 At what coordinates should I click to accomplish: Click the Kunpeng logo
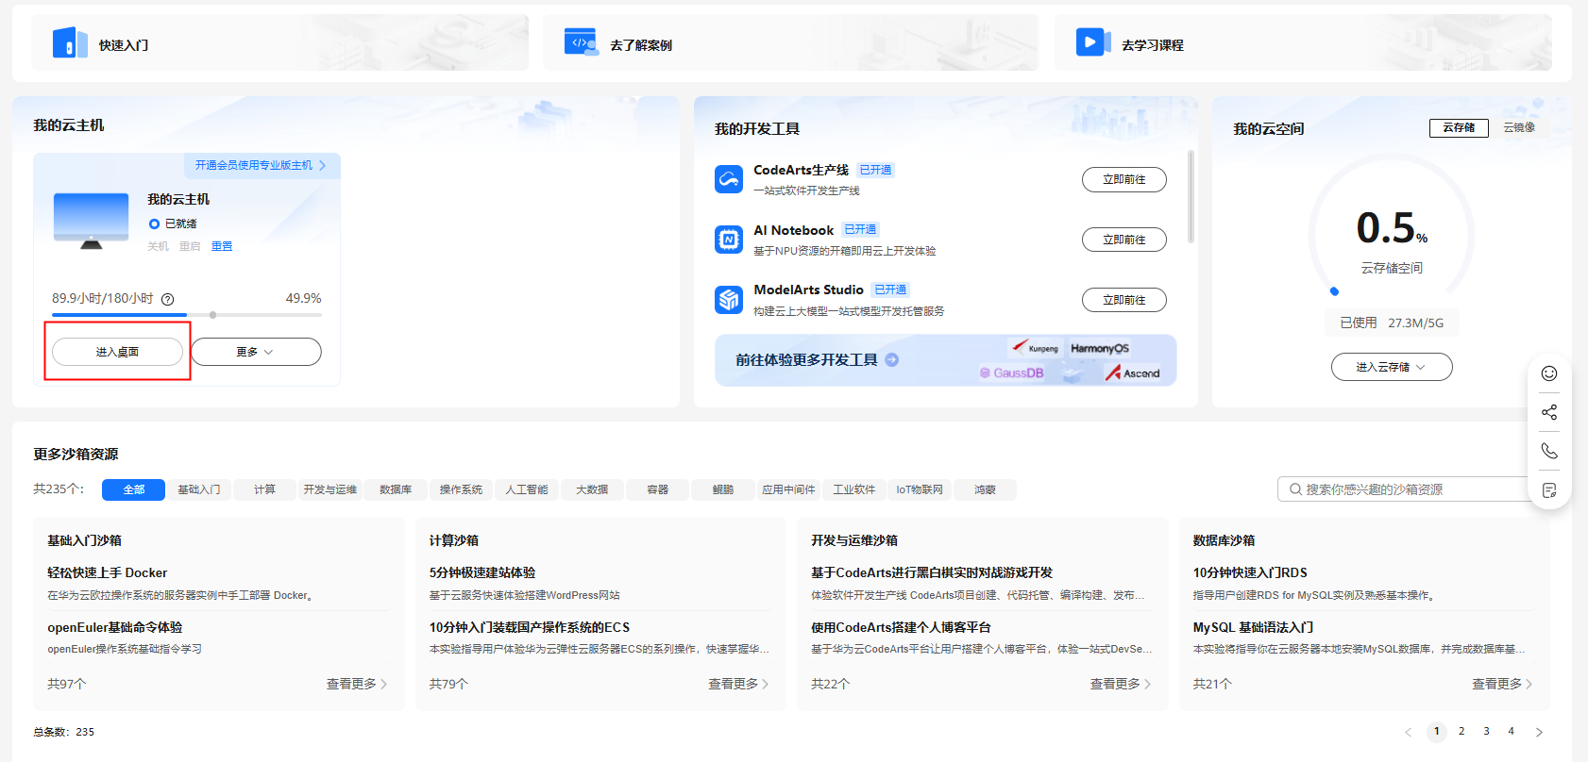[x=1036, y=347]
